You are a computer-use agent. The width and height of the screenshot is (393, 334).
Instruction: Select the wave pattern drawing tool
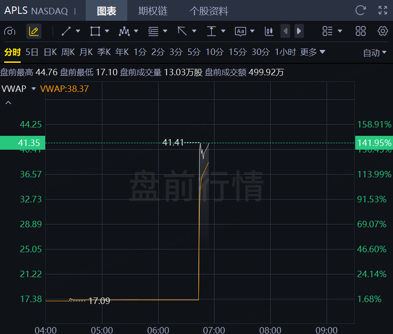125,31
